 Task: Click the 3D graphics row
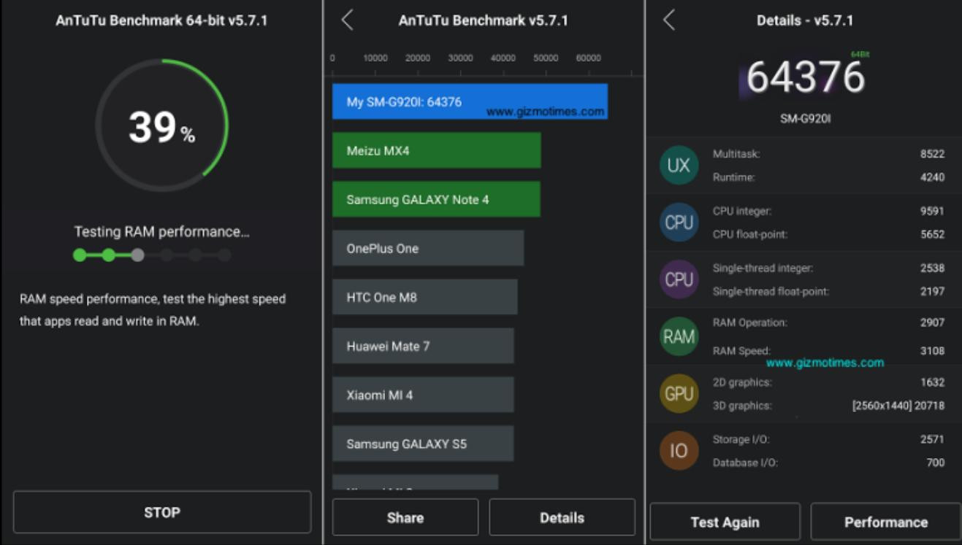[828, 406]
